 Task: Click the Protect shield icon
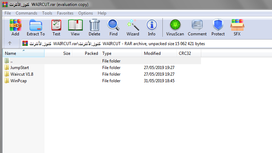pos(218,27)
